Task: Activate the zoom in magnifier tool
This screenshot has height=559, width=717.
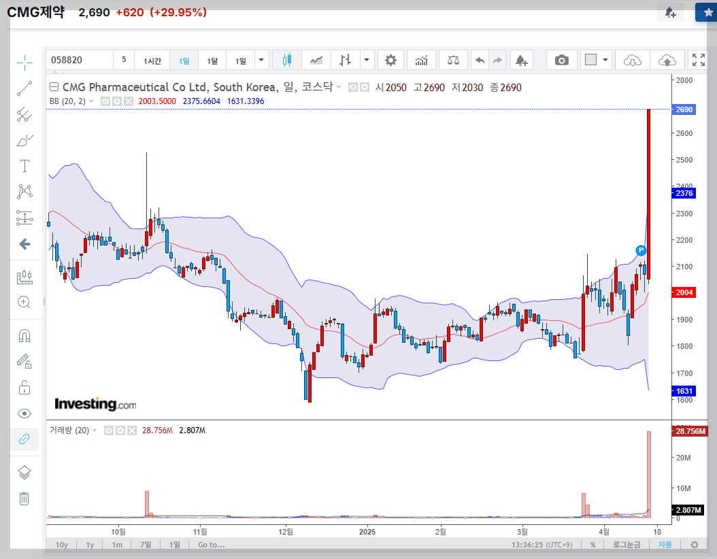Action: tap(24, 302)
